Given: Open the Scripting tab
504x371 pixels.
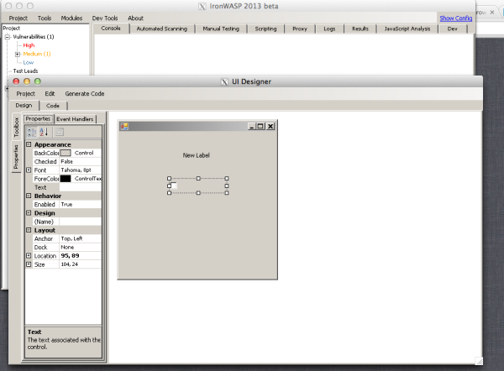Looking at the screenshot, I should tap(265, 29).
